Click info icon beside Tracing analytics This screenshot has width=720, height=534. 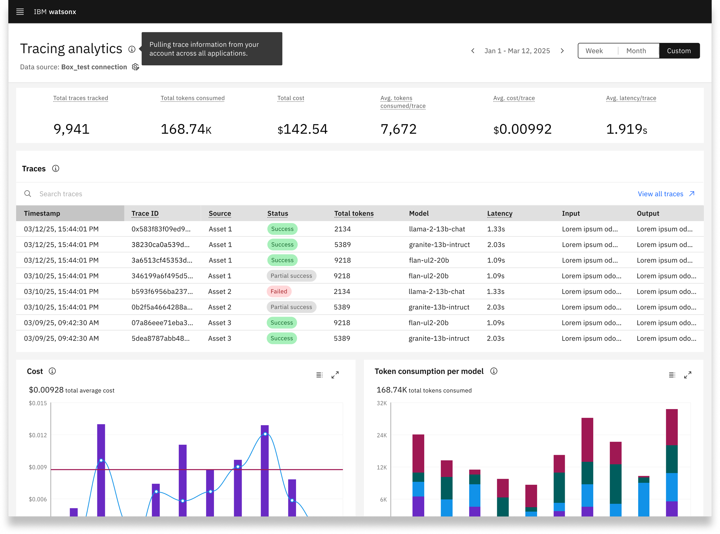tap(132, 50)
